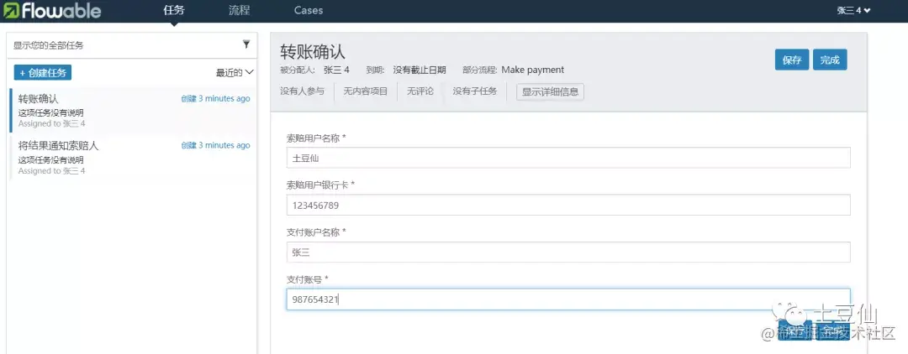The image size is (908, 354).
Task: Click the 创建任务 button
Action: click(43, 73)
